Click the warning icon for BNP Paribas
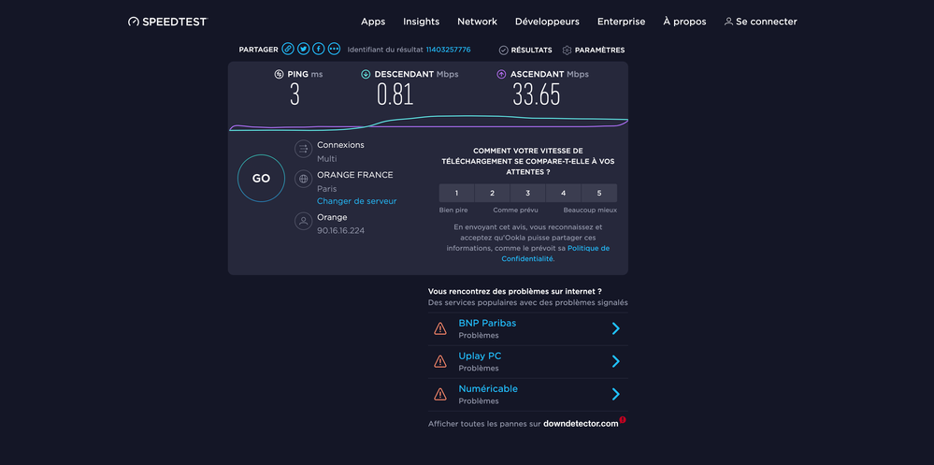Image resolution: width=934 pixels, height=465 pixels. [440, 328]
